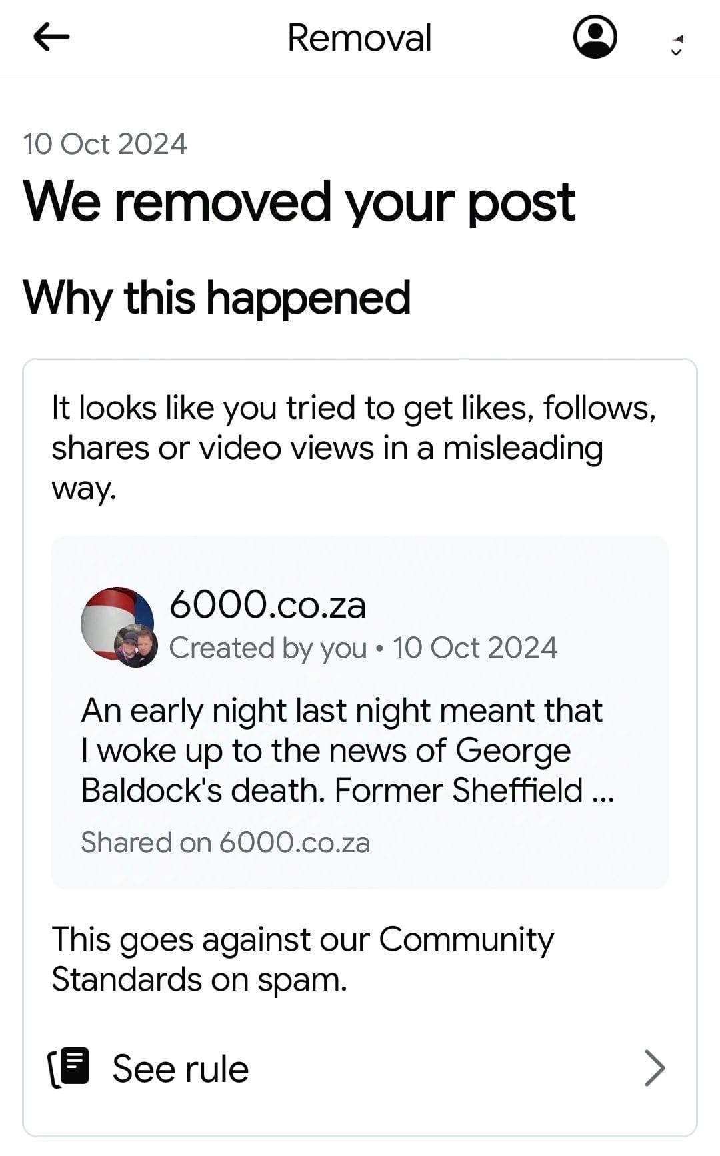The height and width of the screenshot is (1156, 720).
Task: Tap the 'Shared on 6000.co.za' label
Action: click(x=225, y=842)
